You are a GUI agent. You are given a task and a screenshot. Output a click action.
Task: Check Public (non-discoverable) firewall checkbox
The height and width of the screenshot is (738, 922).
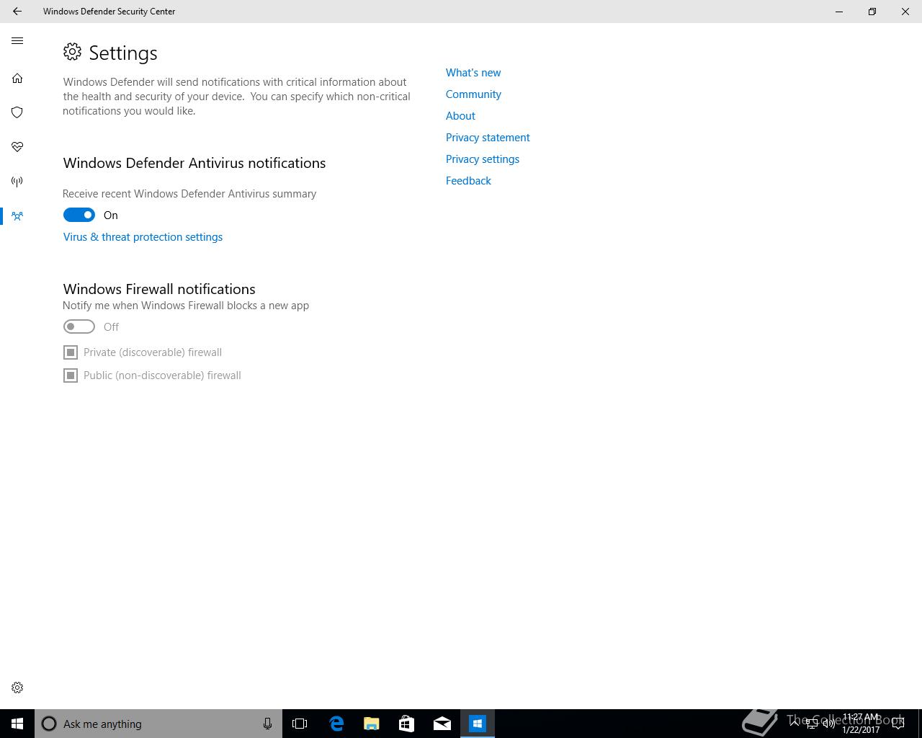[71, 375]
